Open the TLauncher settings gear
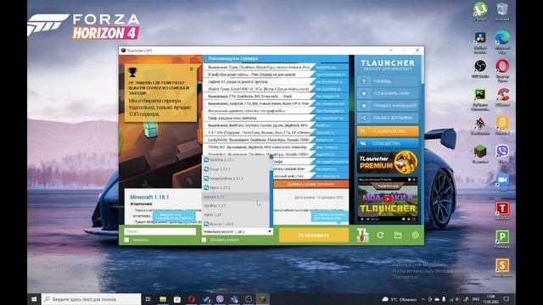Screen dimensions: 543x305 (415, 236)
